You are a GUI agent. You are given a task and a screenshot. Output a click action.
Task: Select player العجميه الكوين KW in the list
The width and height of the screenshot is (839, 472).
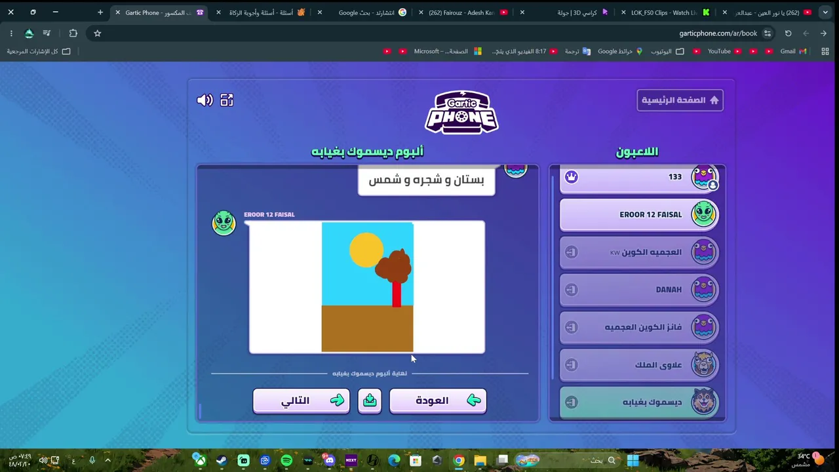[x=639, y=252]
